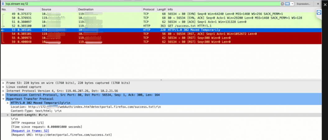Sort by the Length column header
Image resolution: width=328 pixels, height=140 pixels.
click(161, 9)
